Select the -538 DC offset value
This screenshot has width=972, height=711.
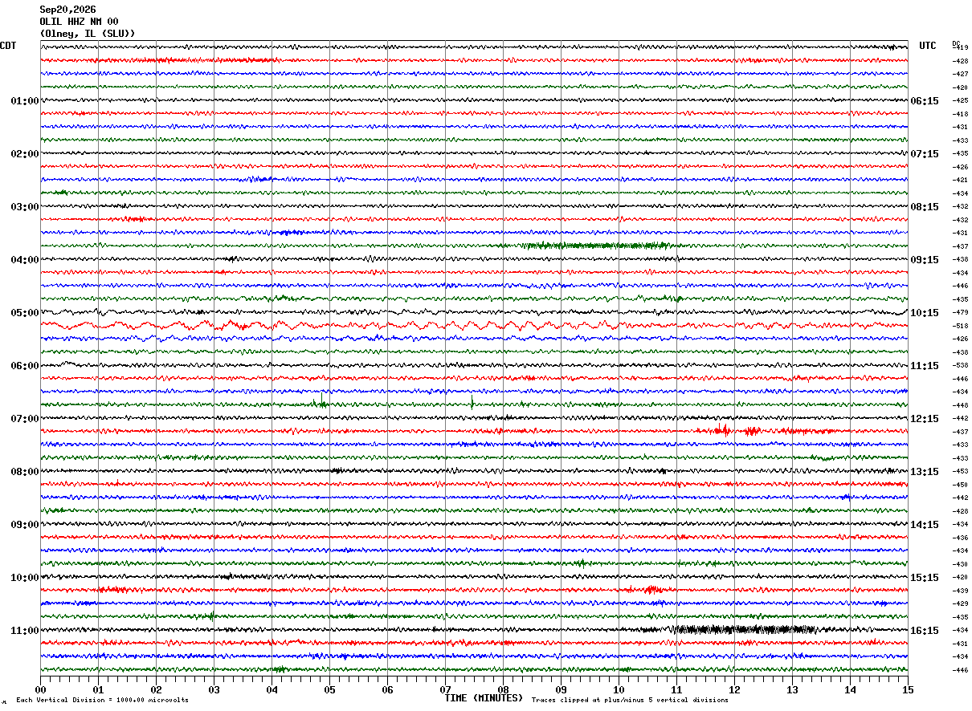[960, 366]
